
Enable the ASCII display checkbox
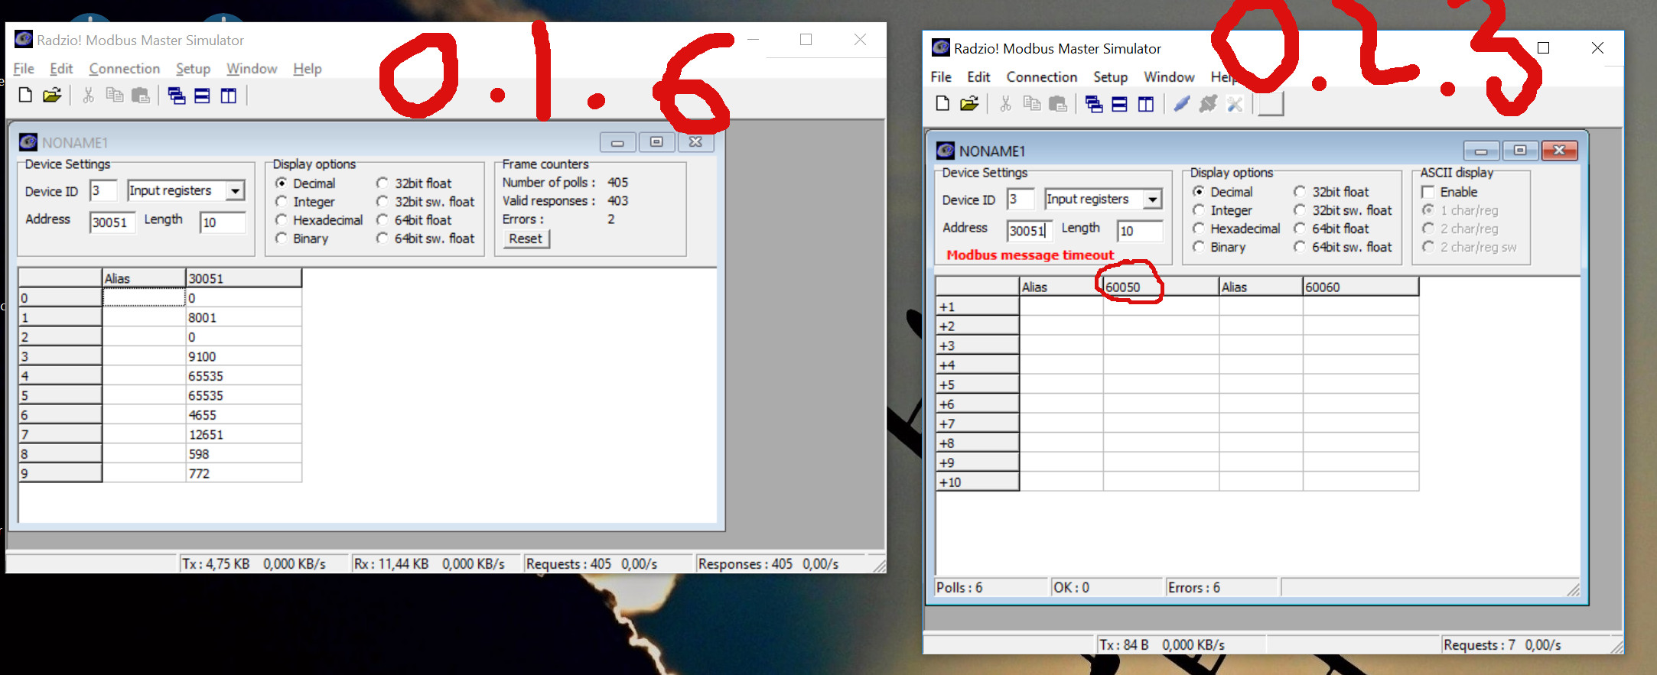1427,192
